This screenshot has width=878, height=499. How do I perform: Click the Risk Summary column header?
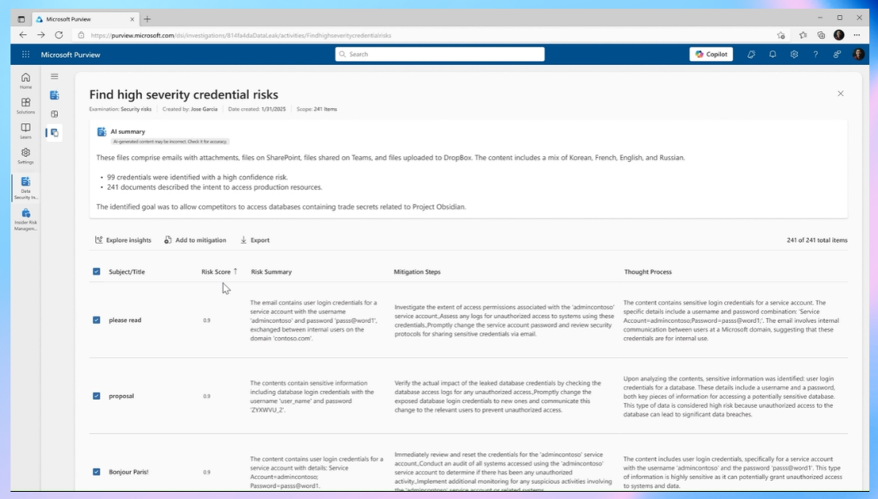(x=271, y=272)
